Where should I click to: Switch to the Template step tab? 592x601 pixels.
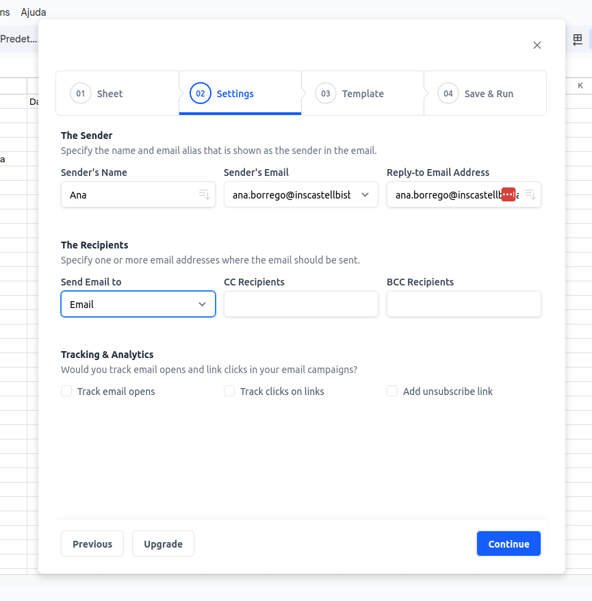tap(362, 94)
